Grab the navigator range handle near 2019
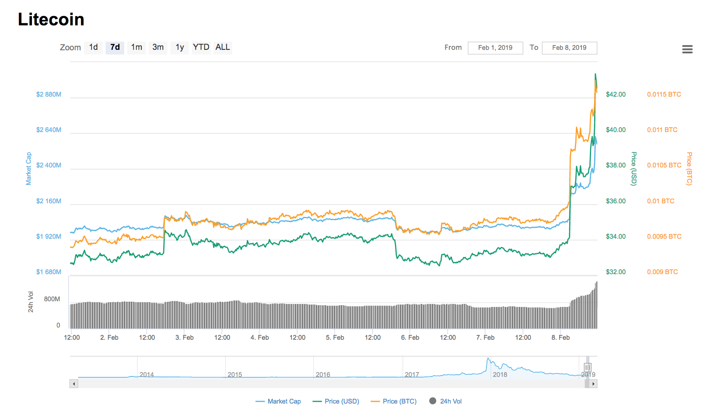Viewport: 707px width, 418px height. click(x=588, y=368)
